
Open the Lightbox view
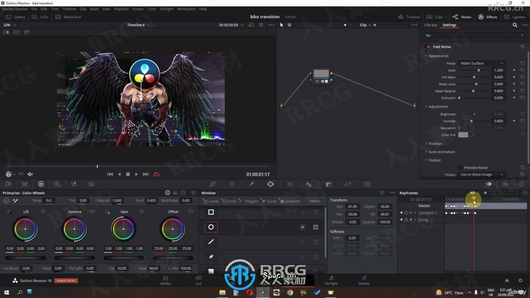click(515, 17)
